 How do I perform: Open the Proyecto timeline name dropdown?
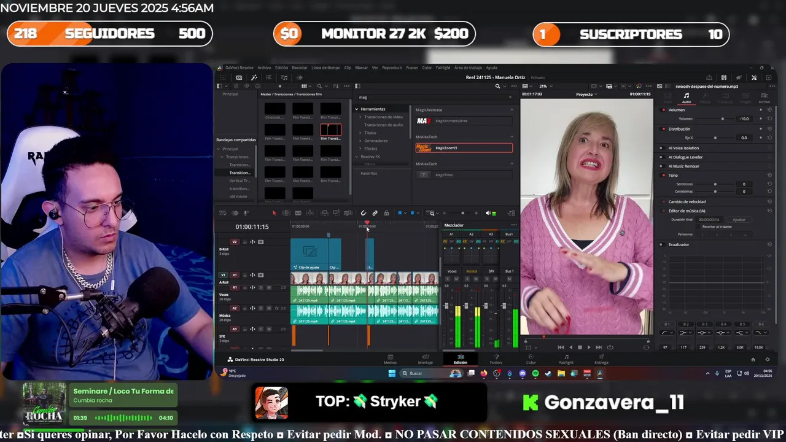tap(587, 94)
